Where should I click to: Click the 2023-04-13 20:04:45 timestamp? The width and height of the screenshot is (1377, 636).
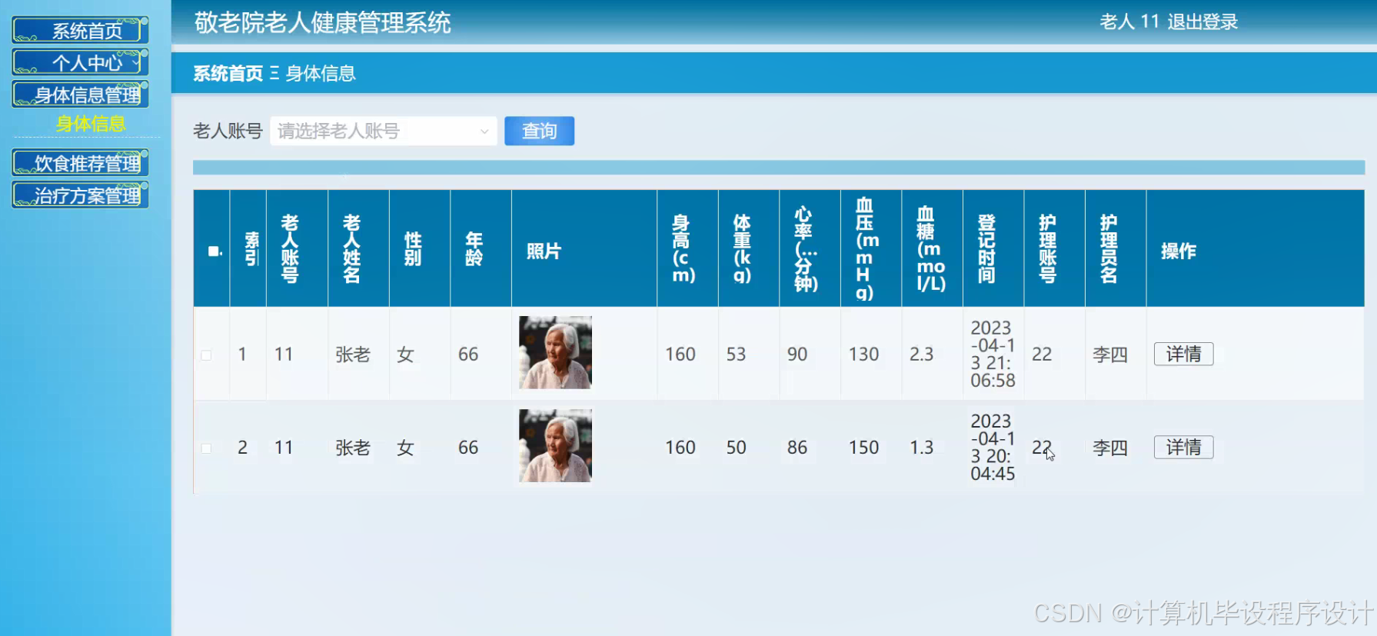click(x=993, y=447)
